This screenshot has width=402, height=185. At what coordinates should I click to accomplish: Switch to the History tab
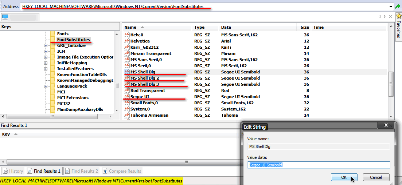[13, 171]
